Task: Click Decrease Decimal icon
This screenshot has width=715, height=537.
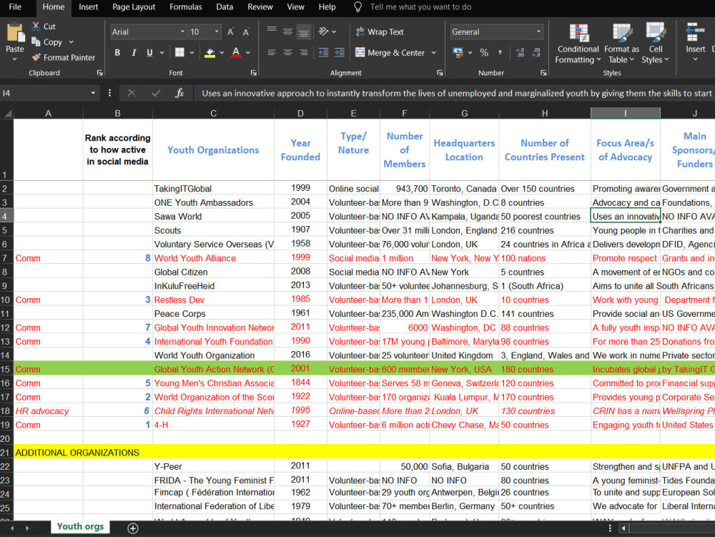Action: (x=536, y=52)
